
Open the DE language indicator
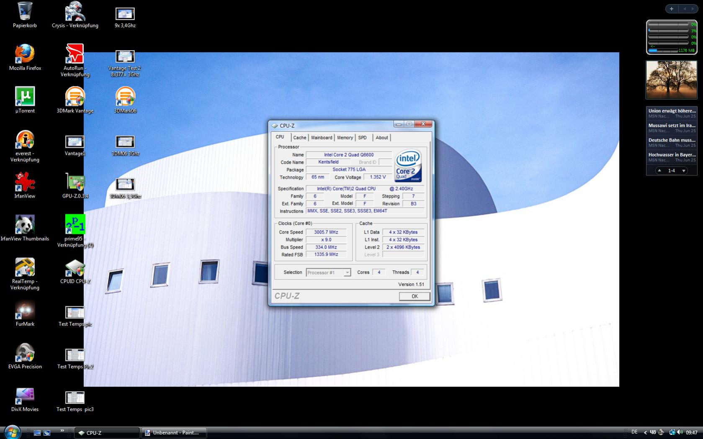634,432
